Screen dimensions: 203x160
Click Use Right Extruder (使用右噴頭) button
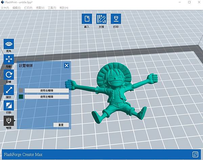[47, 90]
